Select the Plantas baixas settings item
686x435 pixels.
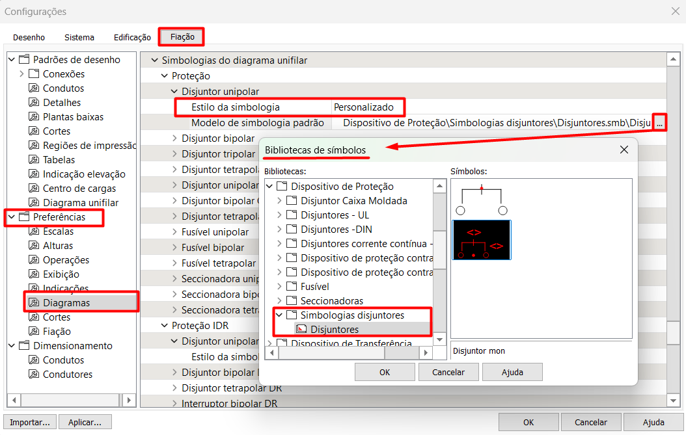pos(73,117)
